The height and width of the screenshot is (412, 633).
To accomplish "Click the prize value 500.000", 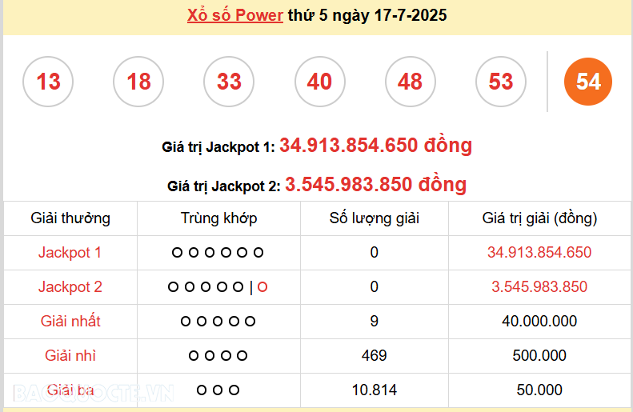I will tap(539, 355).
